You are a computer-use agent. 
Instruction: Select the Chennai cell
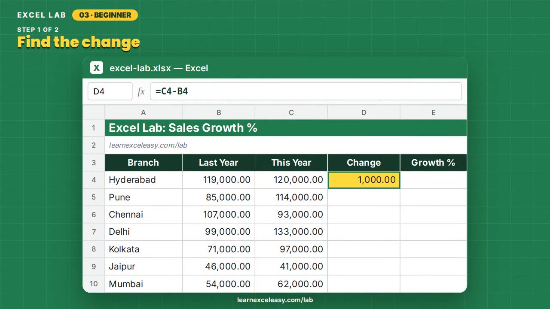(144, 215)
